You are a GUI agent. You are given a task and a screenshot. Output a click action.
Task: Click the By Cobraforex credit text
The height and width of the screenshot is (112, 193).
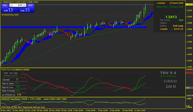pyautogui.click(x=168, y=76)
